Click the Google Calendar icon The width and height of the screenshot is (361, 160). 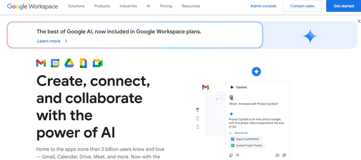[55, 63]
